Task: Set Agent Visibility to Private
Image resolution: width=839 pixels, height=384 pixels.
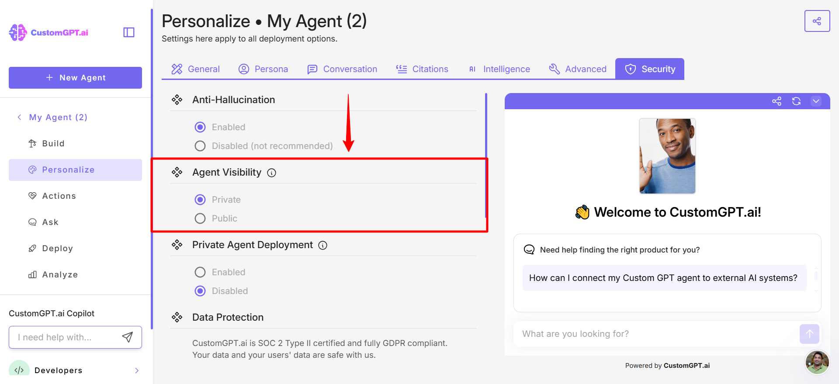Action: (200, 200)
